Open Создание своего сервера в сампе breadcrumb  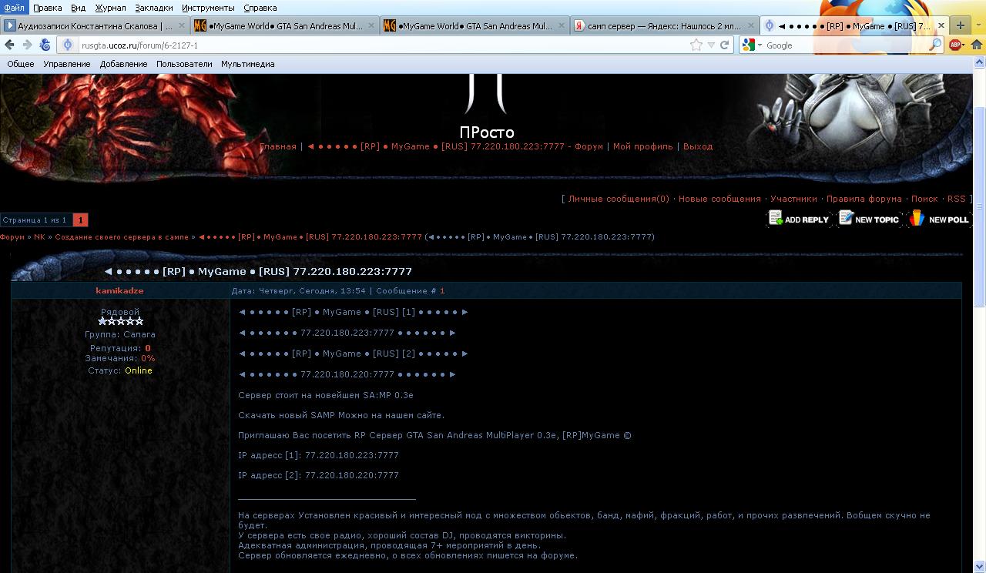coord(122,237)
